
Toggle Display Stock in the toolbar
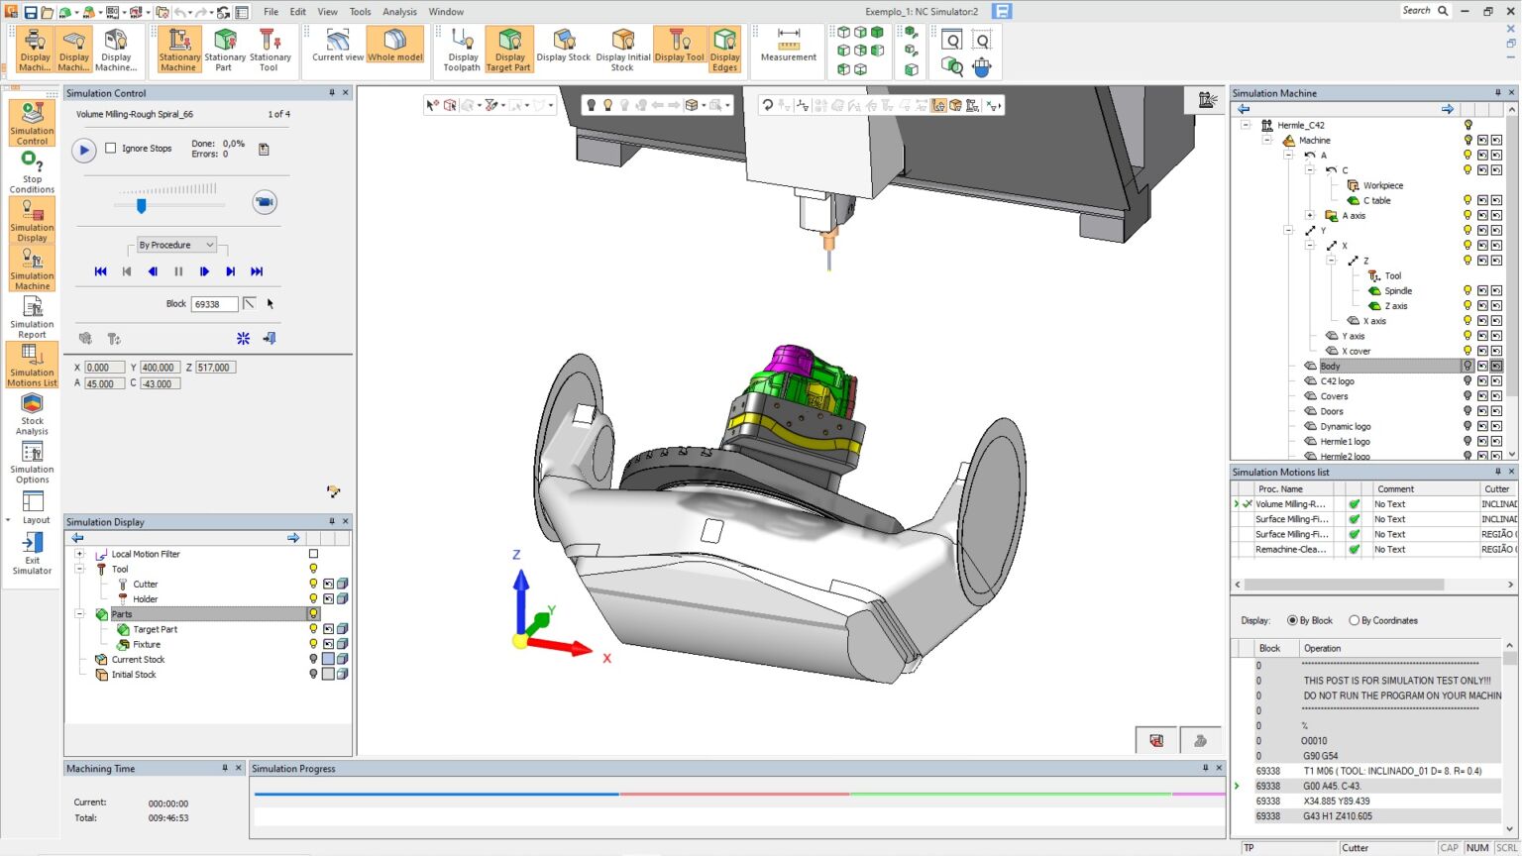pos(563,50)
